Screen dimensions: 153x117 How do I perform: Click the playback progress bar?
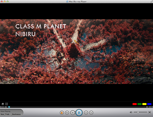pos(75,107)
